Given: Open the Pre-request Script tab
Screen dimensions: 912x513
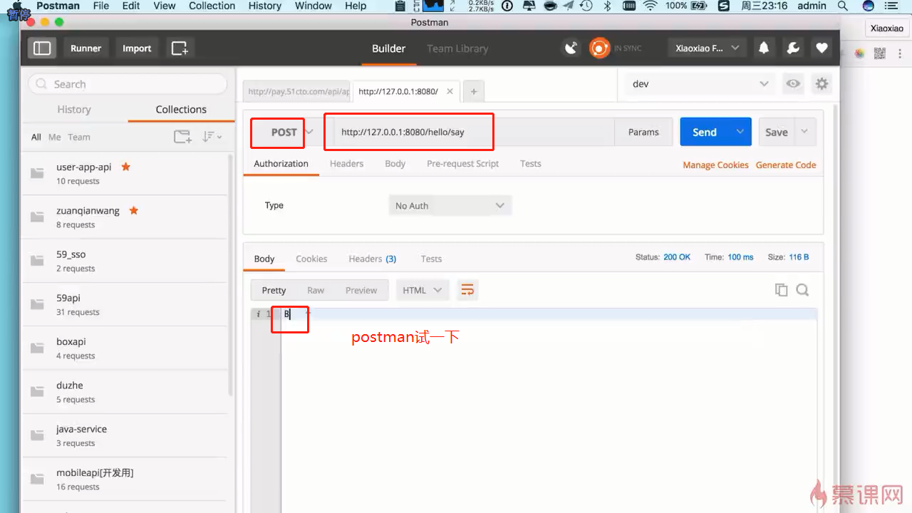Looking at the screenshot, I should [462, 163].
